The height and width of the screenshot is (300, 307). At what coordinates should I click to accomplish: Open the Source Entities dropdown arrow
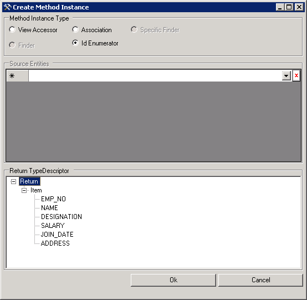click(x=286, y=75)
